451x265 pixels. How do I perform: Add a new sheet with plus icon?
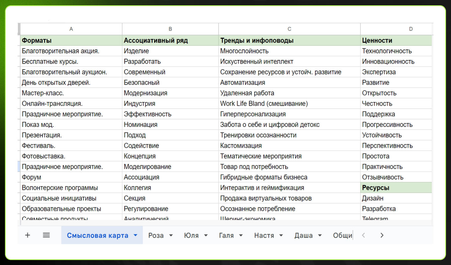pyautogui.click(x=28, y=235)
